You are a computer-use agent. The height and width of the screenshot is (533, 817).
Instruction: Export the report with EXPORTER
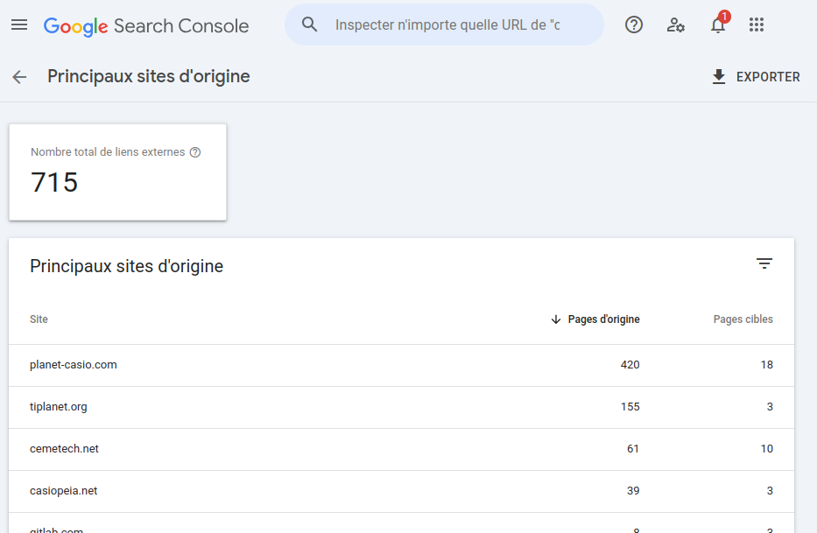[x=755, y=77]
